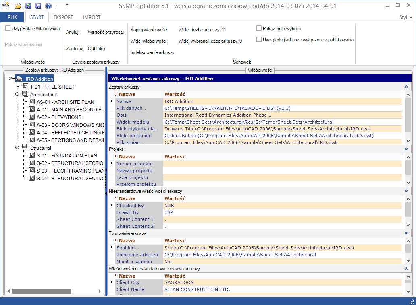Click the Client Name value ALLAN CONSTRUCTION LTD.
Viewport: 416px width, 305px height.
click(282, 289)
